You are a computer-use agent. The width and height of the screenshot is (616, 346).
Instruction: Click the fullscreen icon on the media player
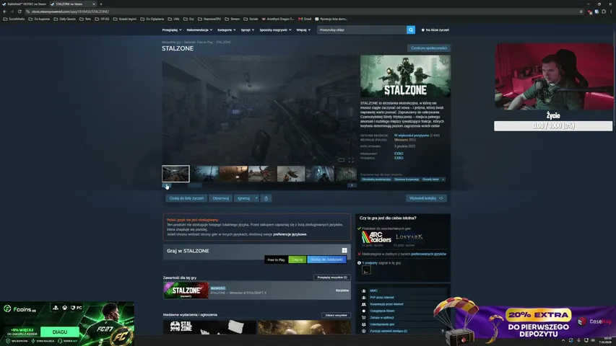351,160
